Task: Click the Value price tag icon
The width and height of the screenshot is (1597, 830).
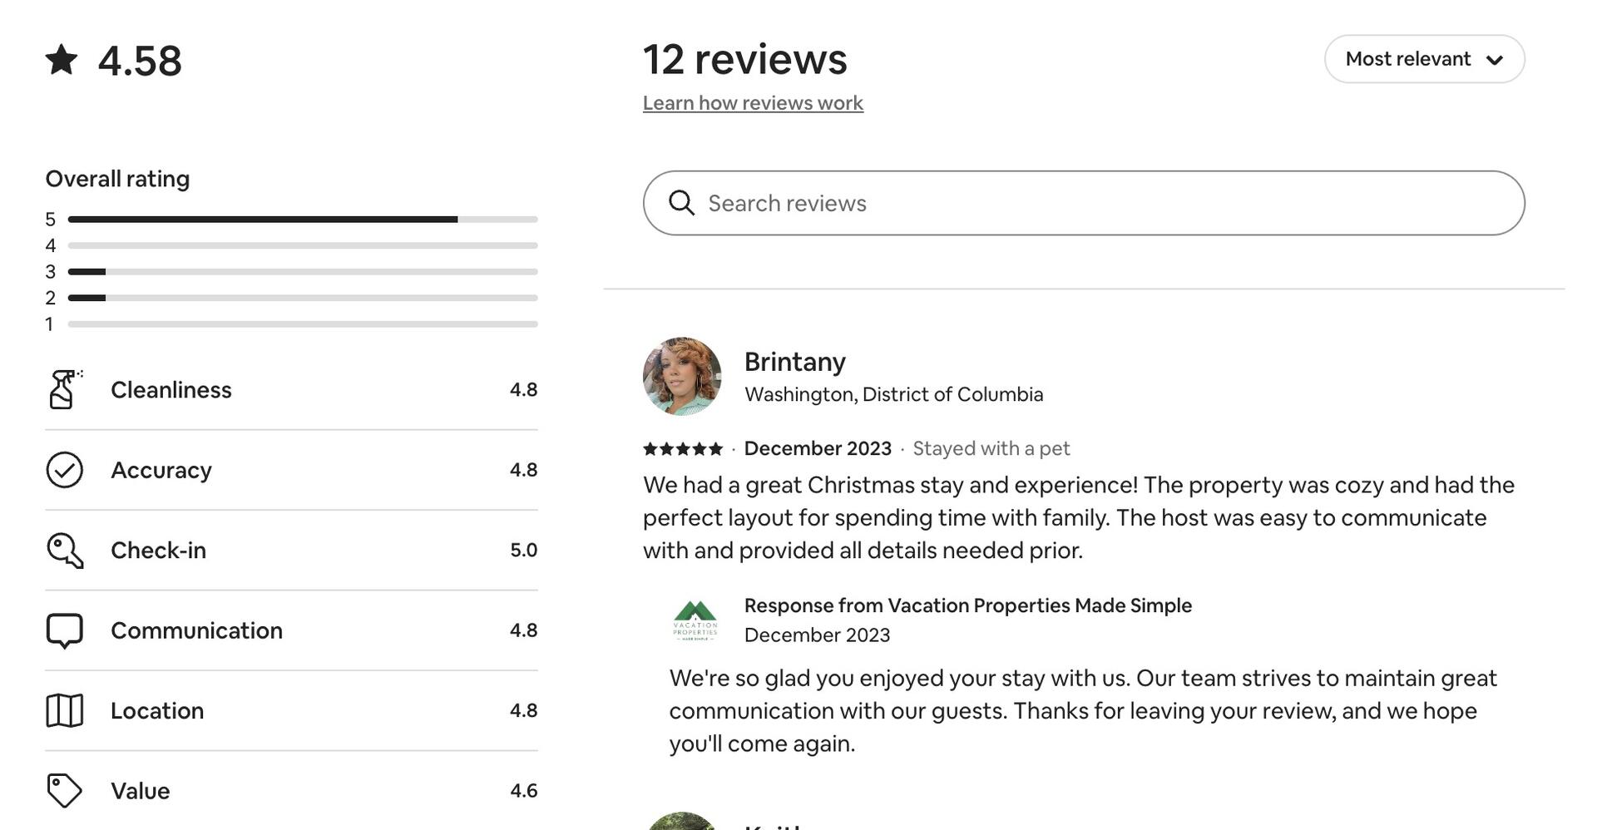Action: (x=64, y=791)
